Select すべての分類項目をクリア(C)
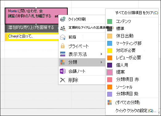This screenshot has height=116, width=161. (137, 13)
